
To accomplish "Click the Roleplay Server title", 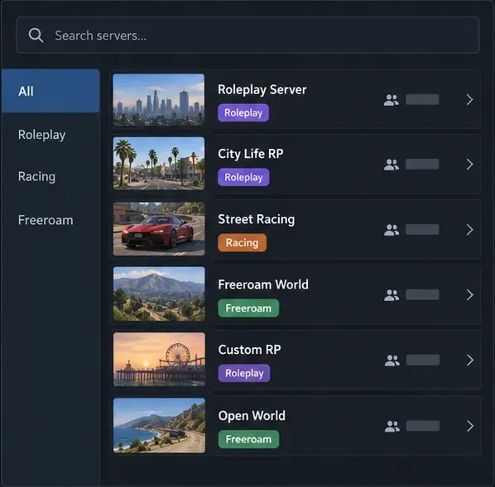I will click(x=262, y=90).
